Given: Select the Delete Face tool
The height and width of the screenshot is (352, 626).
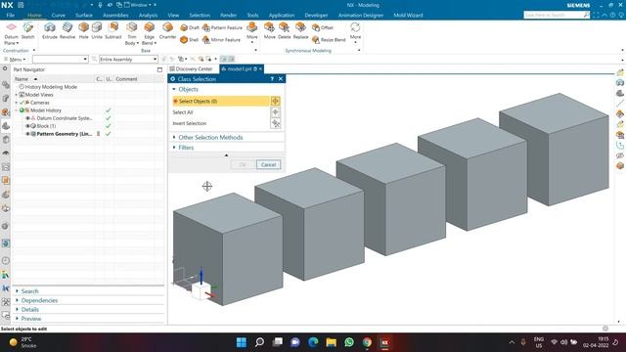Looking at the screenshot, I should [x=285, y=31].
